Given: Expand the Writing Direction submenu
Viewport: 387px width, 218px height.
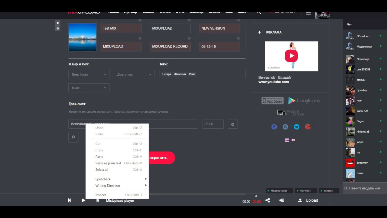Looking at the screenshot, I should click(117, 186).
